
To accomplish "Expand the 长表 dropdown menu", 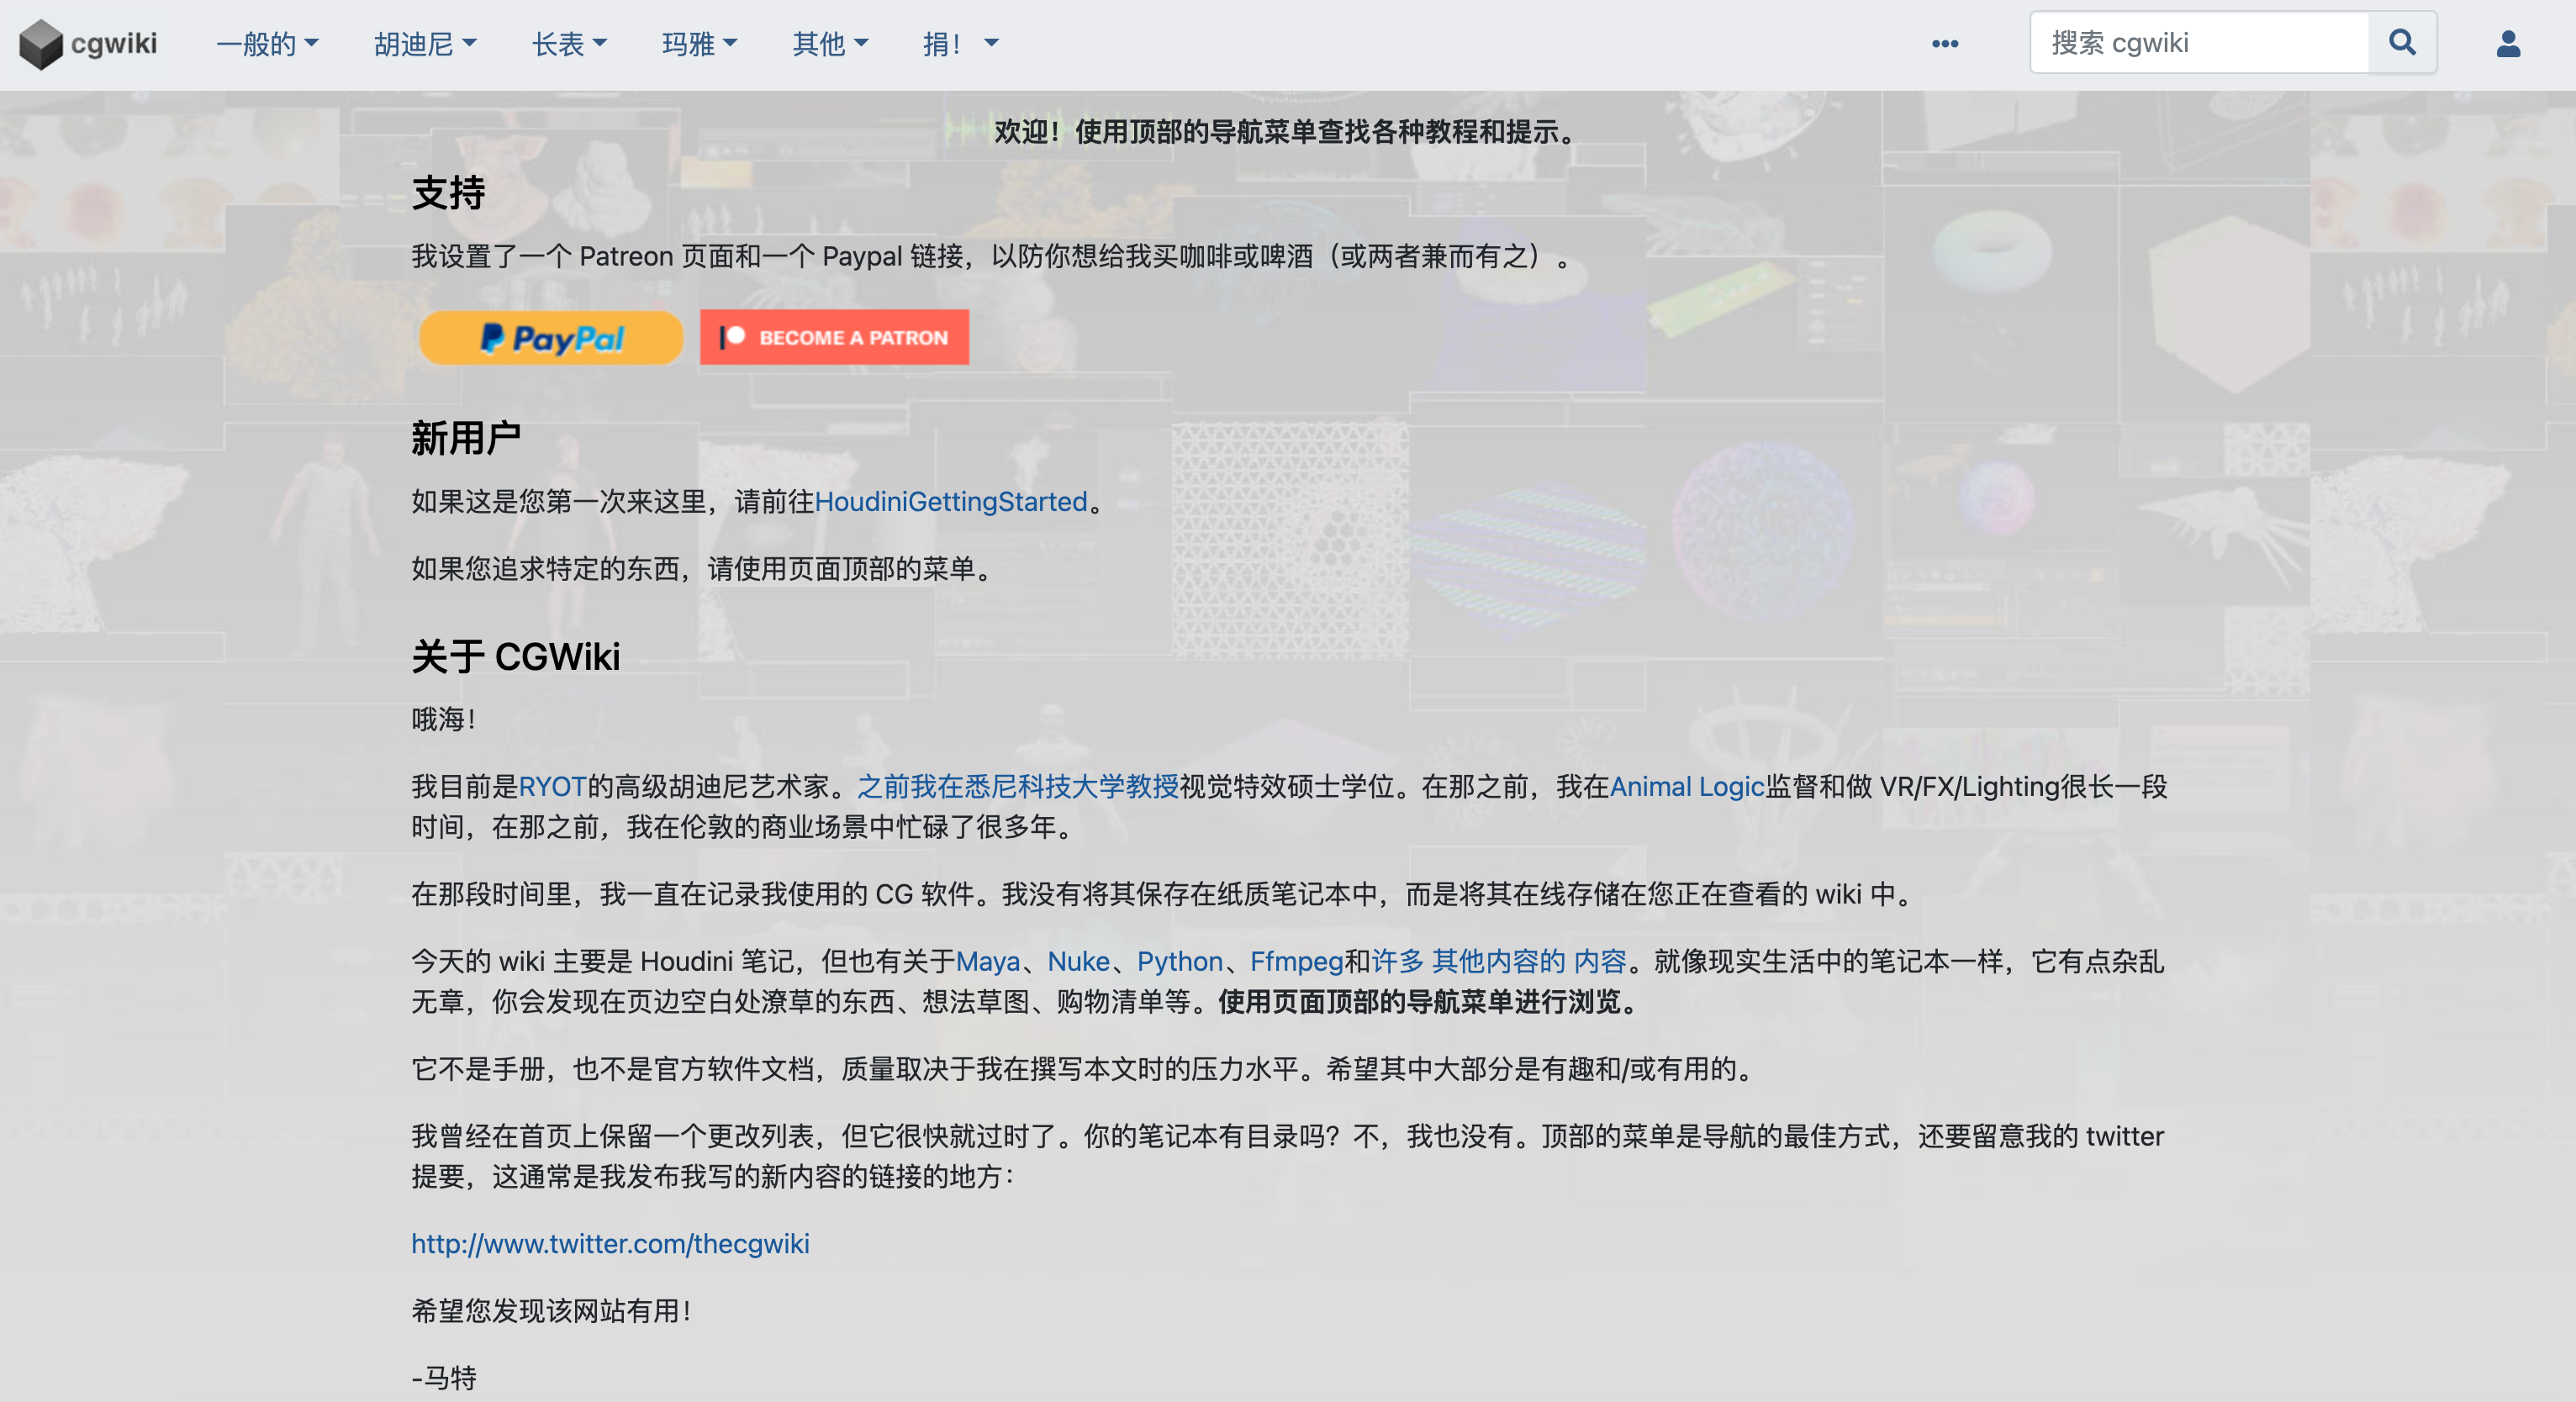I will click(x=569, y=44).
